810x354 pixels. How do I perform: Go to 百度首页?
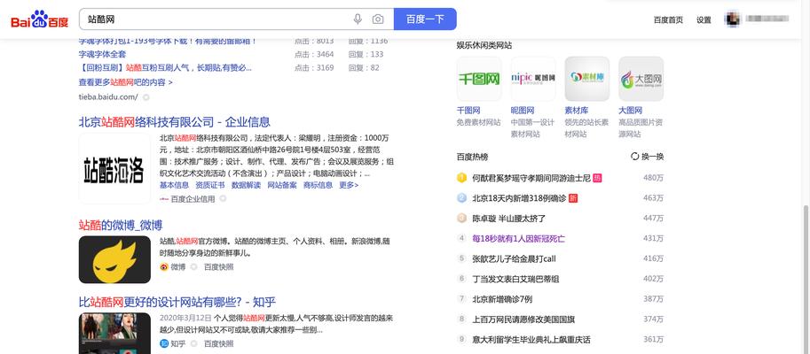click(x=668, y=19)
